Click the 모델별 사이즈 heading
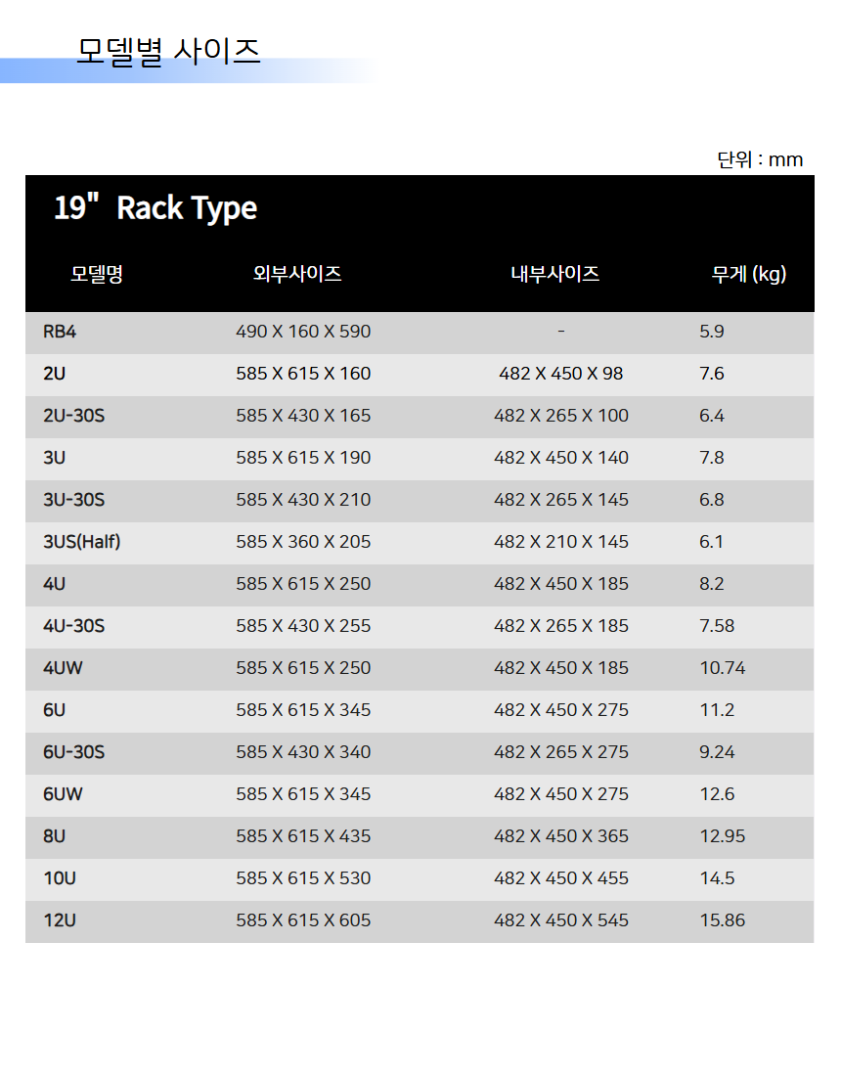Screen dimensions: 841x1076 click(x=168, y=52)
